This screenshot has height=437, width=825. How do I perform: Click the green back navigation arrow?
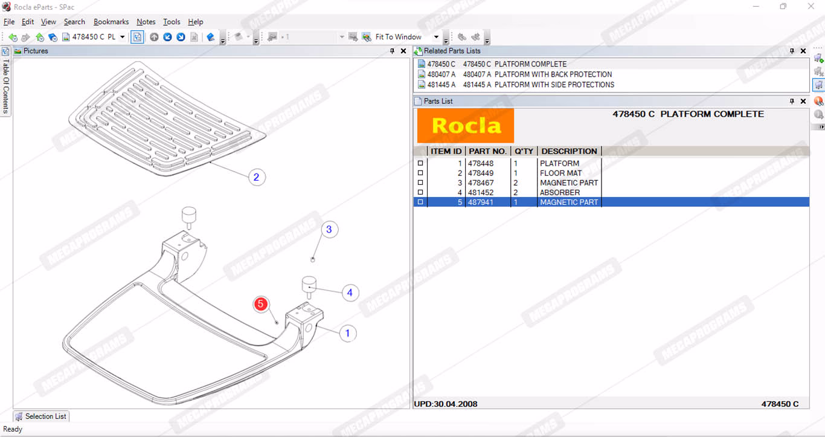13,37
